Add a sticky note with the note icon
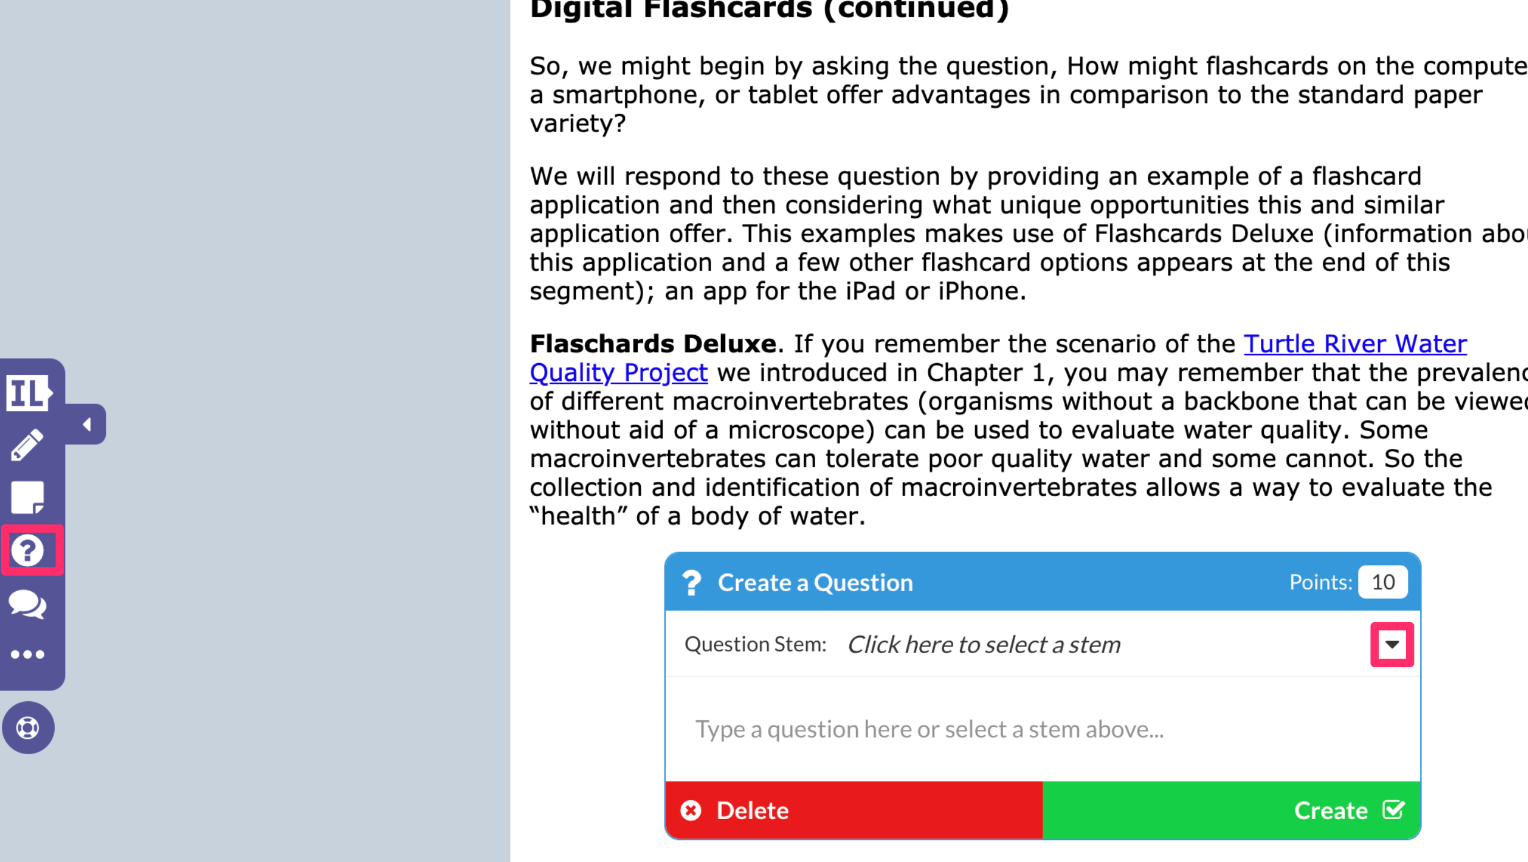 [27, 498]
